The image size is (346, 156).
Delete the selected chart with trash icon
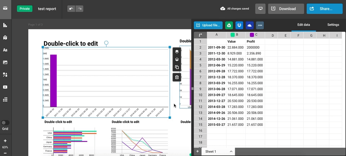177,77
